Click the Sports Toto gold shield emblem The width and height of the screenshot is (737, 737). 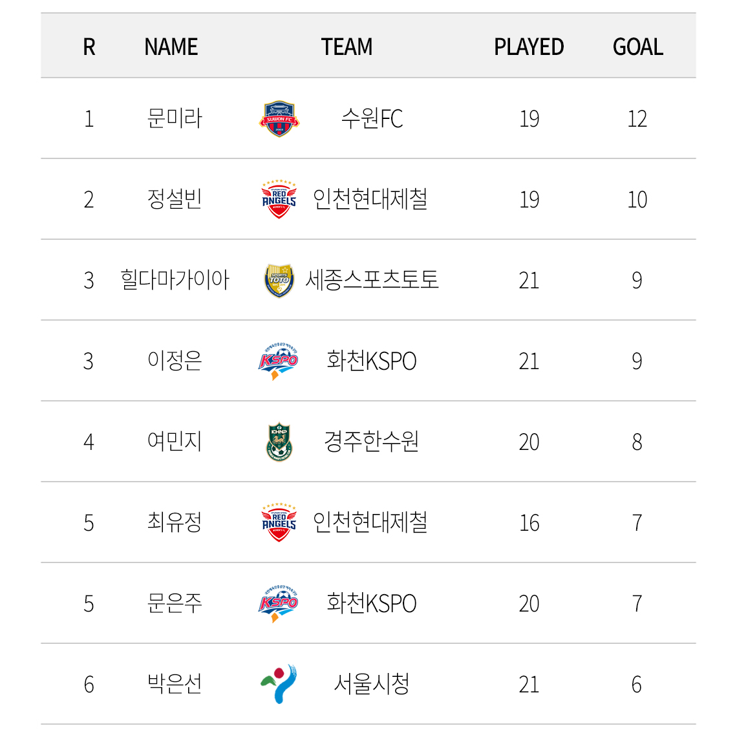click(279, 280)
